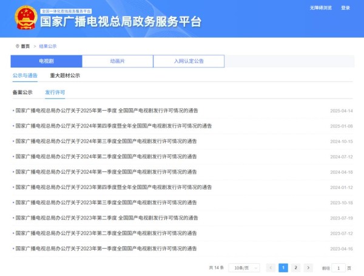Open the 2024年第一季度 notice
The width and height of the screenshot is (364, 276).
106,172
